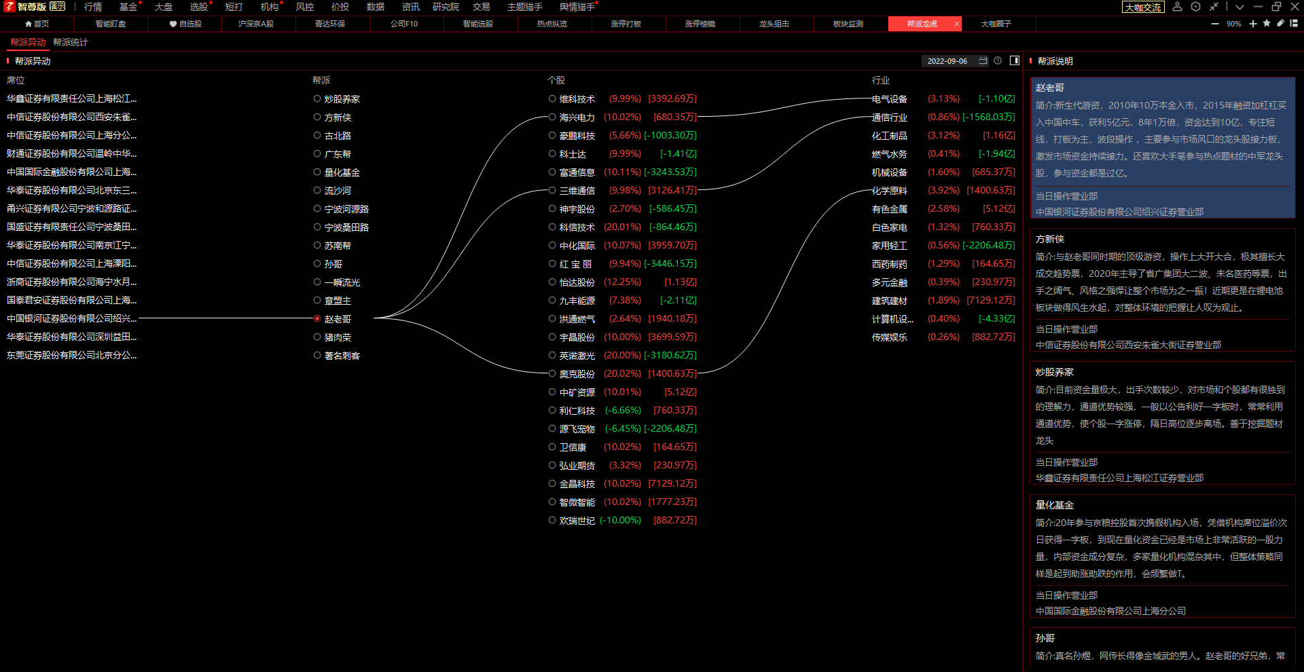Select the 著名刺客 radio button
Viewport: 1304px width, 672px height.
(317, 355)
